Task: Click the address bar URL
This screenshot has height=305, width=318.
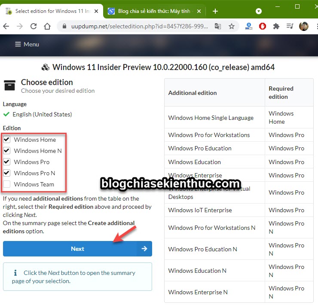Action: (140, 26)
